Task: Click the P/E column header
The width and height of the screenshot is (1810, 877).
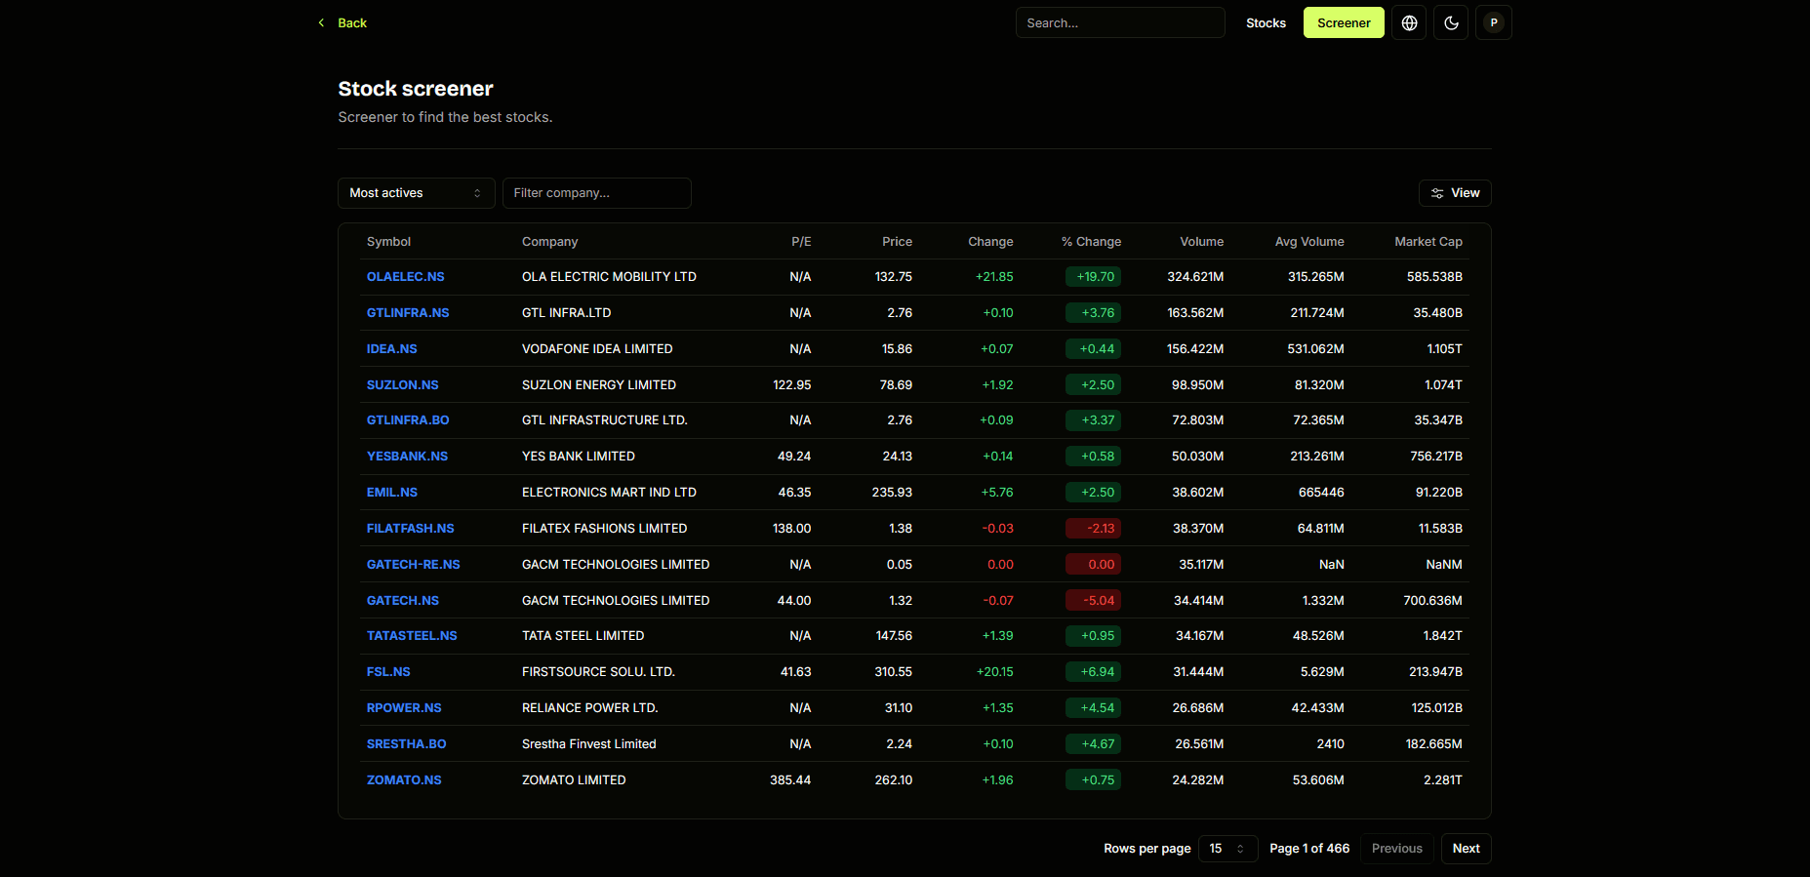Action: point(801,242)
